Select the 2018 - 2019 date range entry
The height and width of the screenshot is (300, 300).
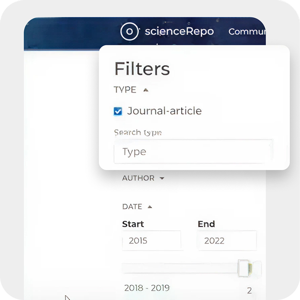click(147, 288)
